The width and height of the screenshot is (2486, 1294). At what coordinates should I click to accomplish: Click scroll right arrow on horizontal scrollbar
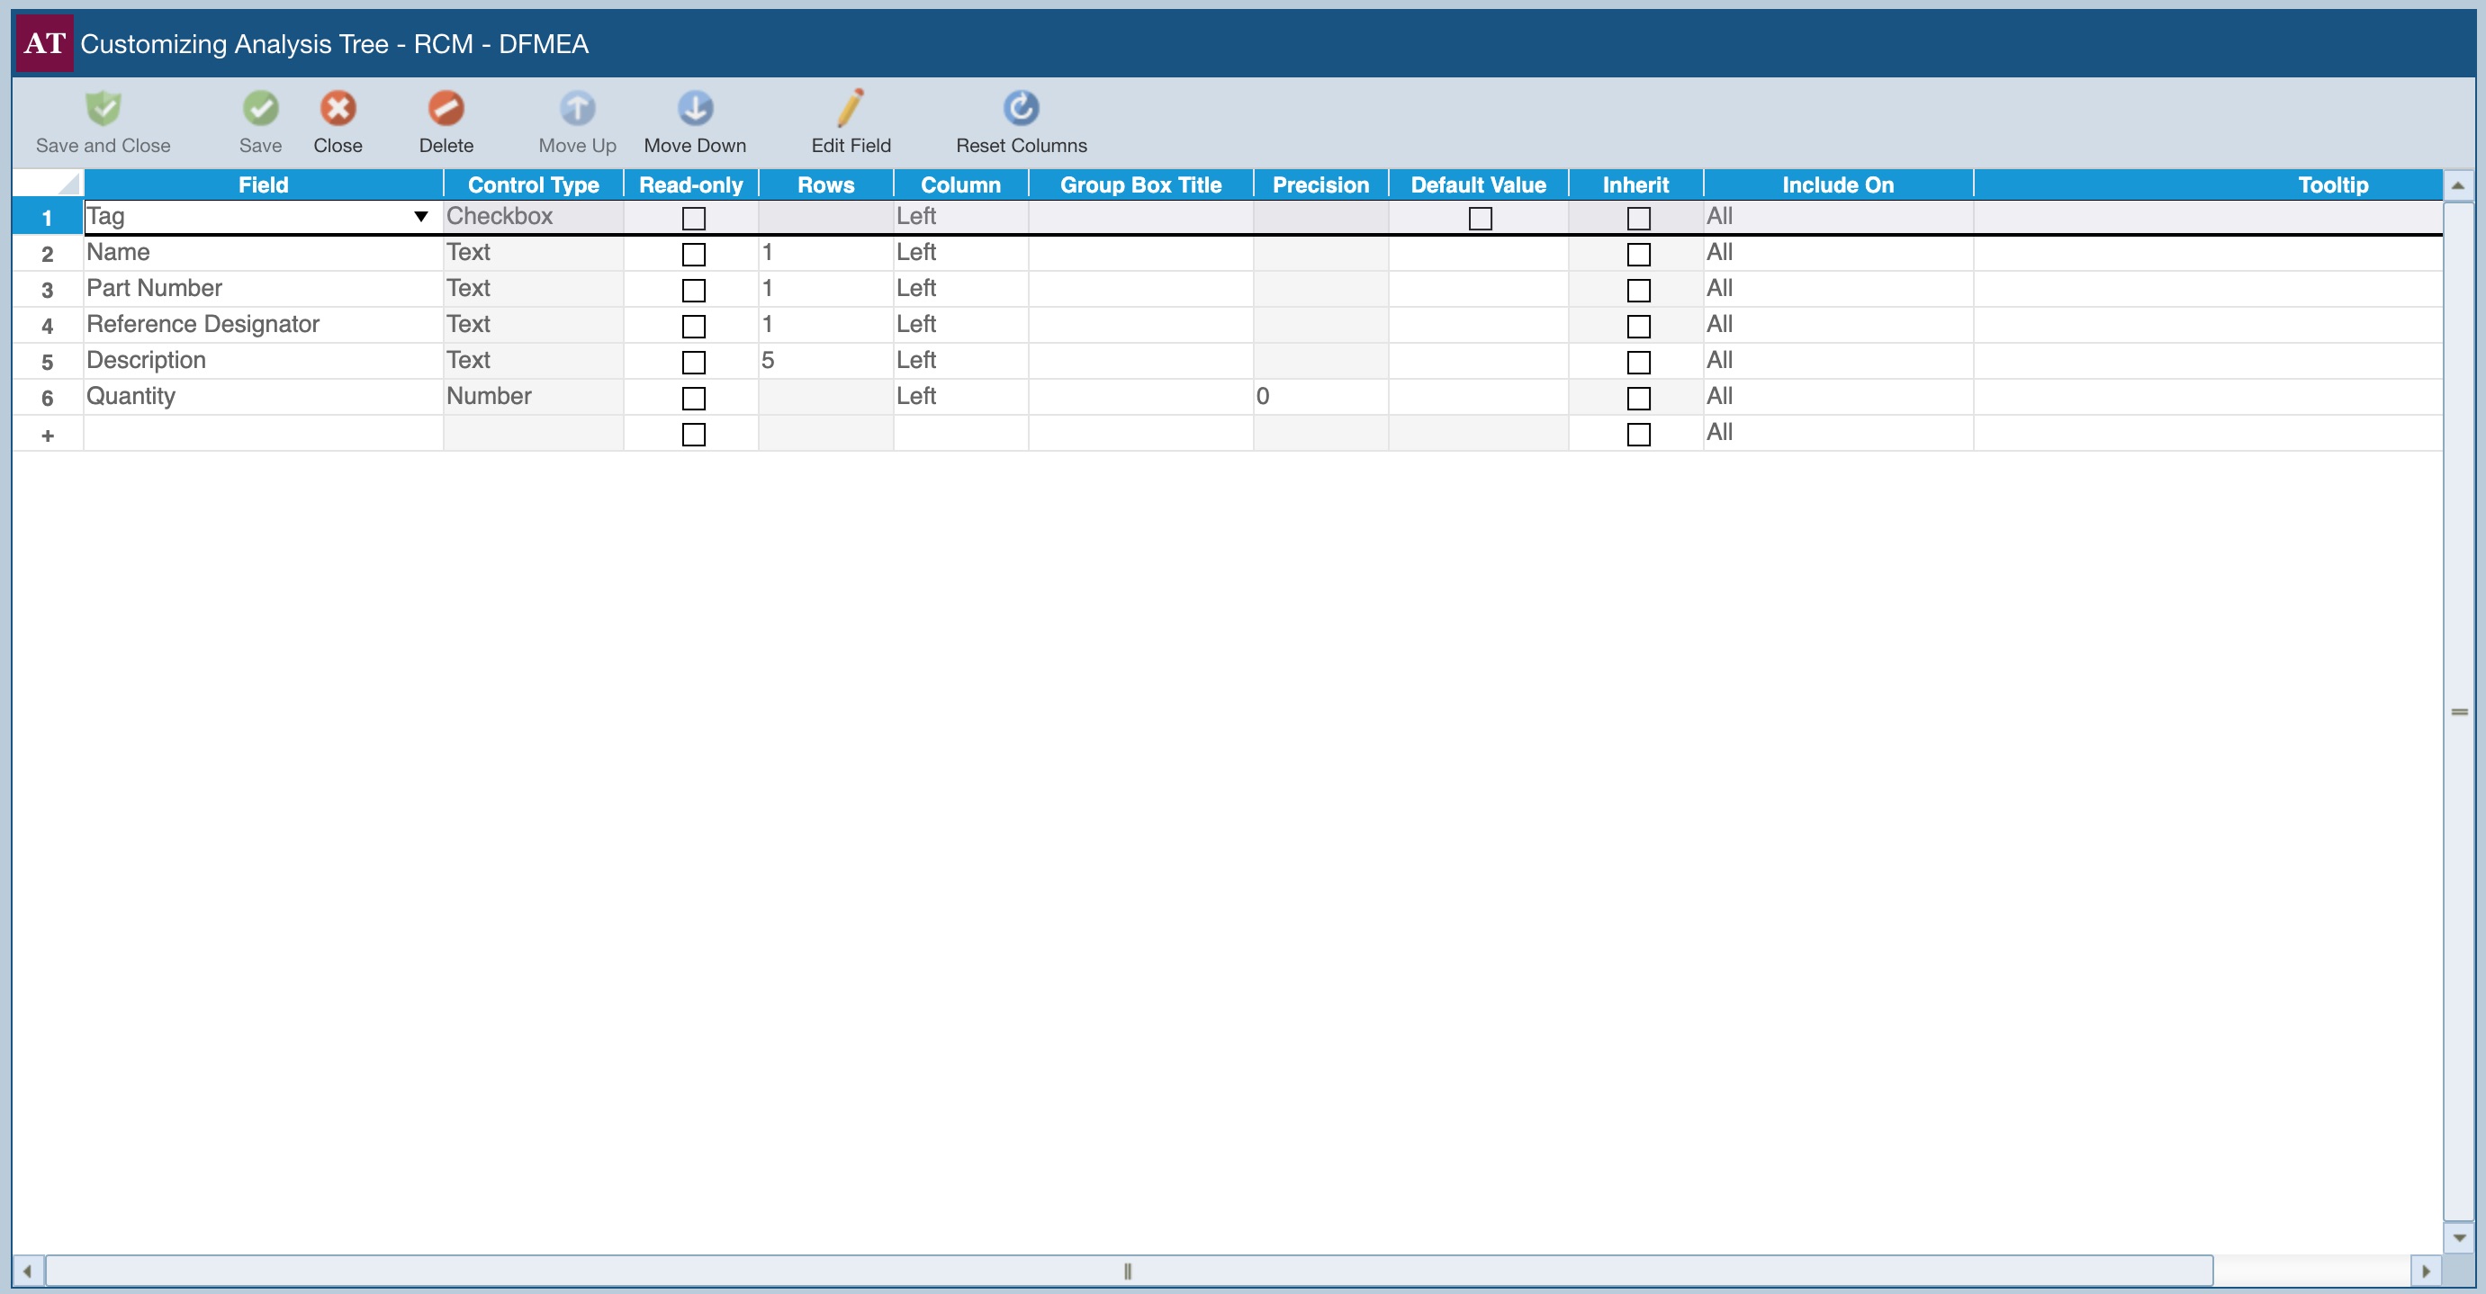click(2427, 1271)
